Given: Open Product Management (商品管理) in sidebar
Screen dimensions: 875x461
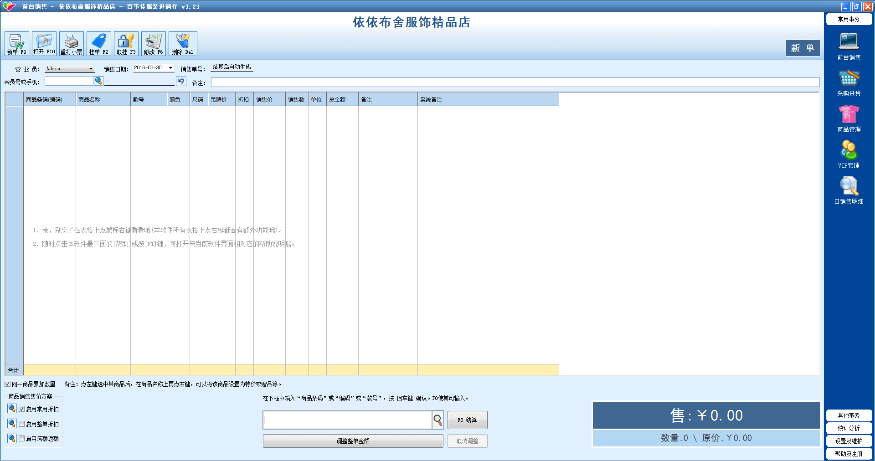Looking at the screenshot, I should [849, 118].
